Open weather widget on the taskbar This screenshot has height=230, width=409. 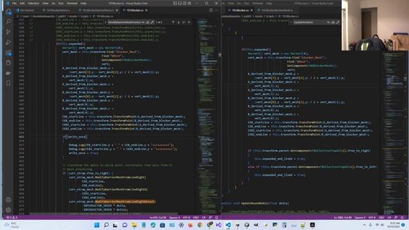point(12,225)
